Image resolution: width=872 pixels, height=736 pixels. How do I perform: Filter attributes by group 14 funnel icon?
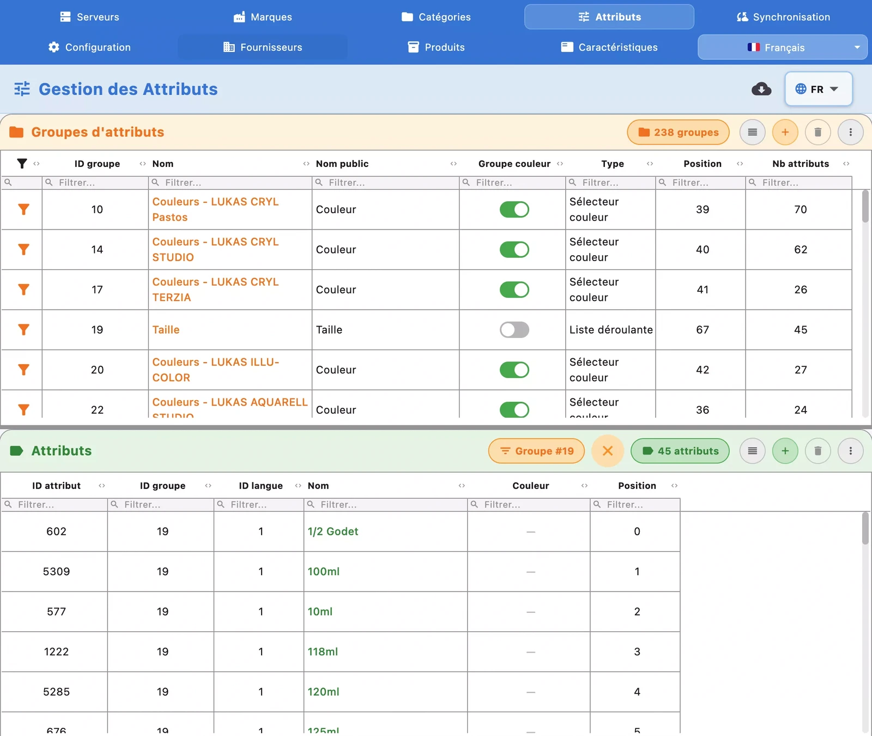[x=23, y=250]
